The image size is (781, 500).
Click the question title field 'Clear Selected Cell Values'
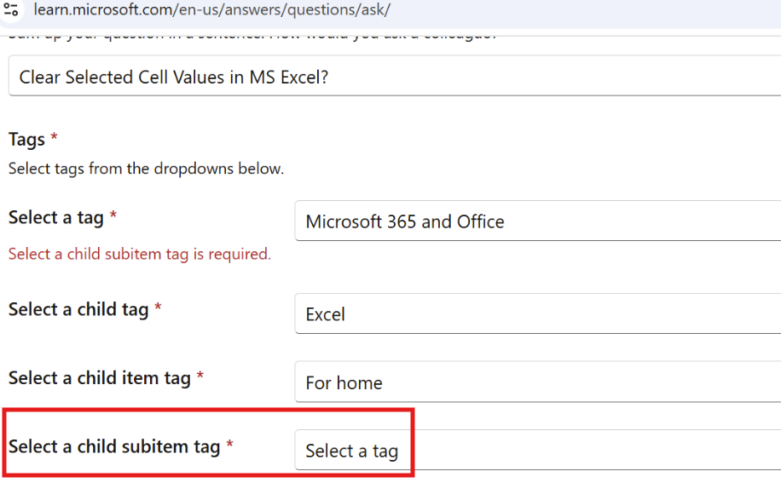pos(395,76)
